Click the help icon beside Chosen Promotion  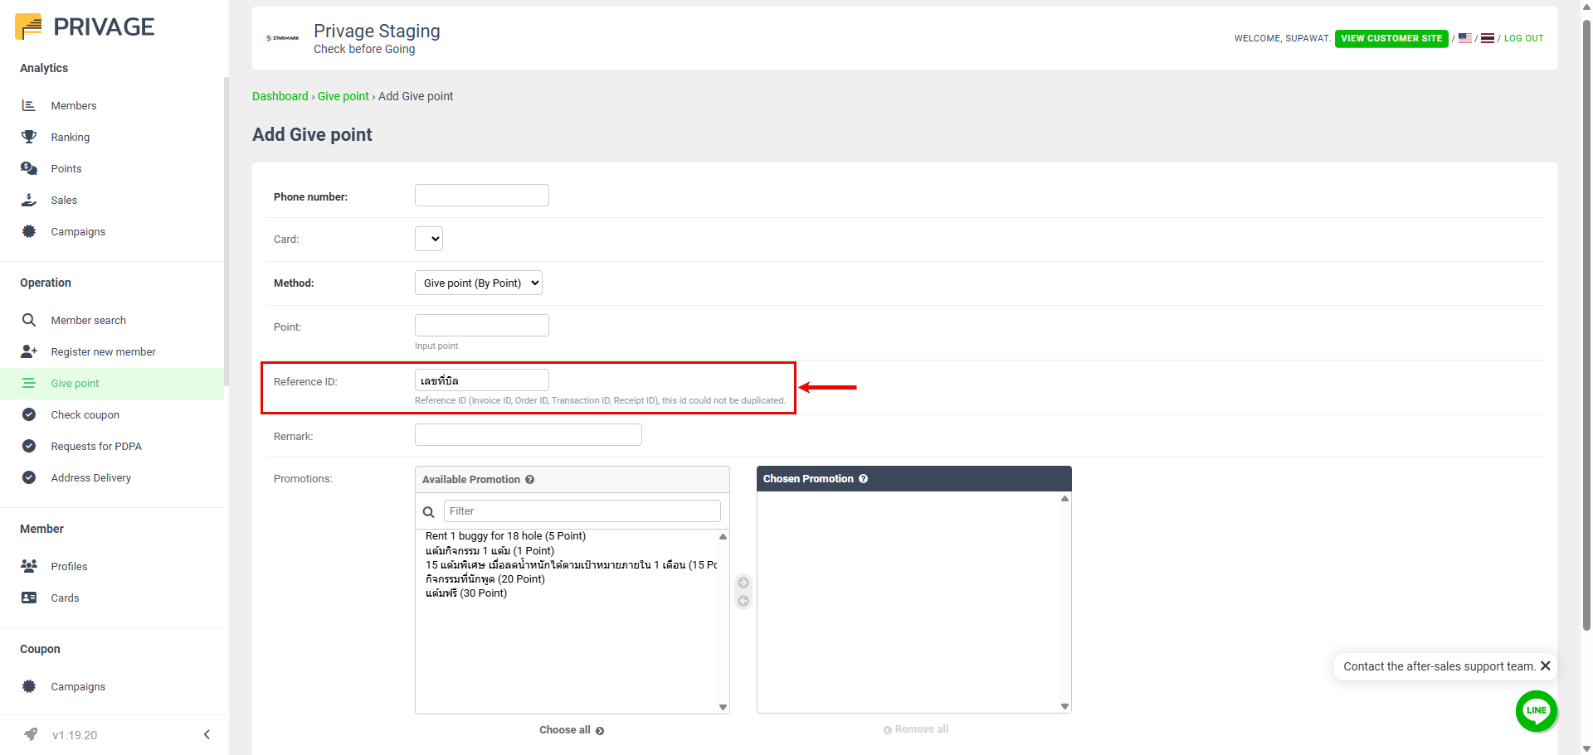point(863,479)
